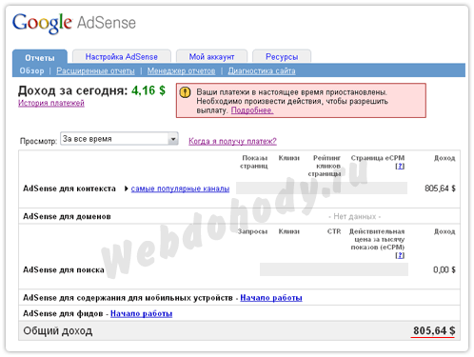Click the [?] help under показов (eCPM)
This screenshot has width=474, height=357.
click(400, 255)
